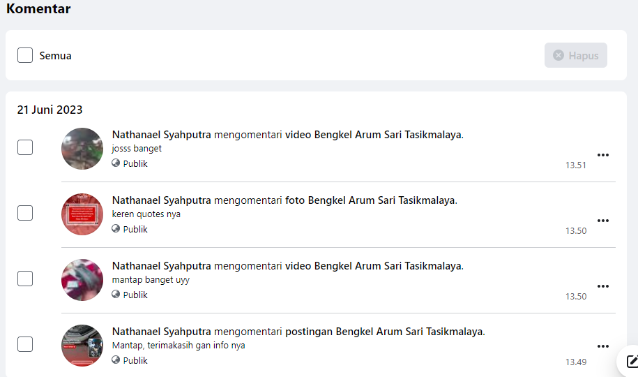Open three-dot menu for "Mantap, terimakasih" comment
The width and height of the screenshot is (638, 377).
[603, 346]
